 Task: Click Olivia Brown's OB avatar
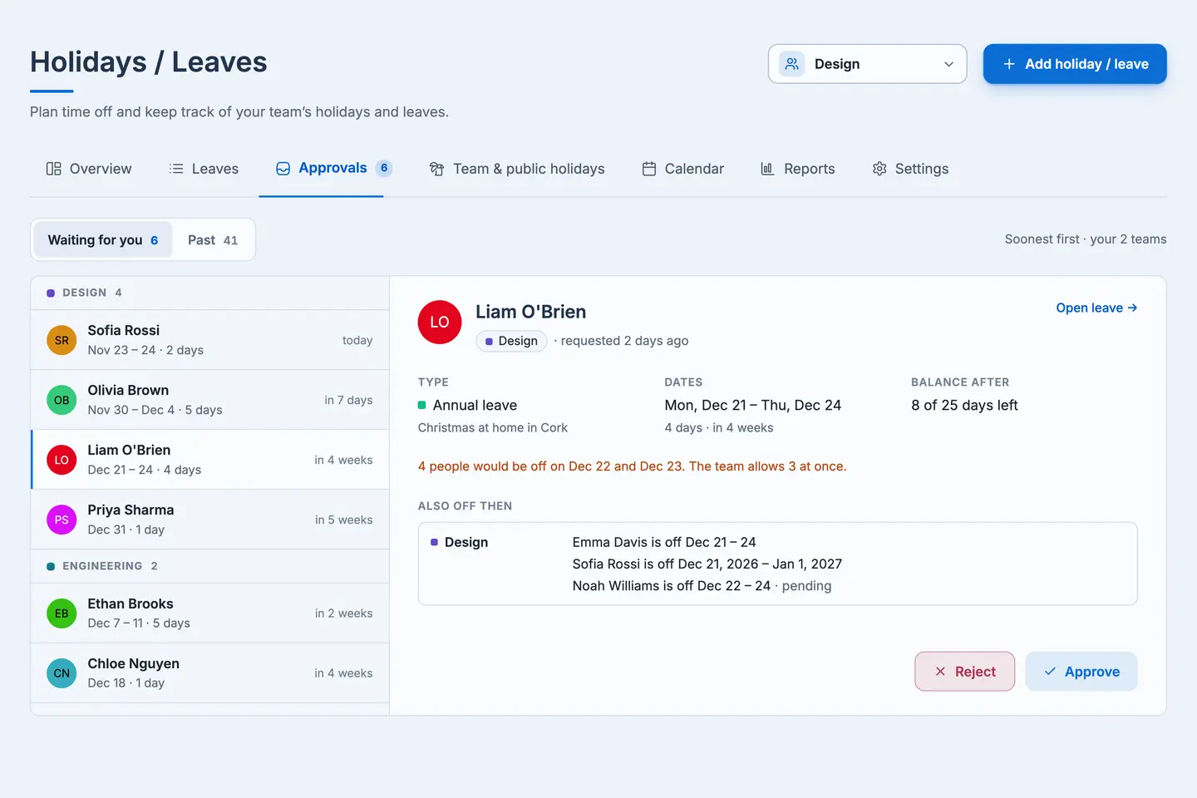tap(62, 400)
